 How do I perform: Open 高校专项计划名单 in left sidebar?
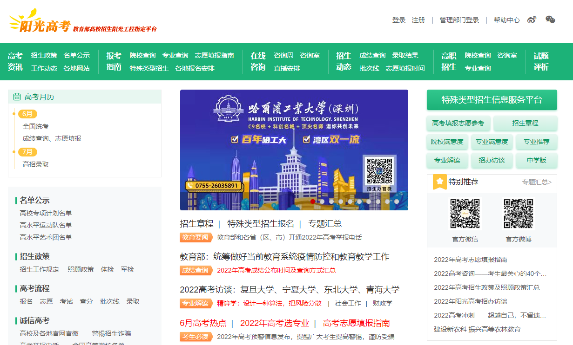point(46,213)
